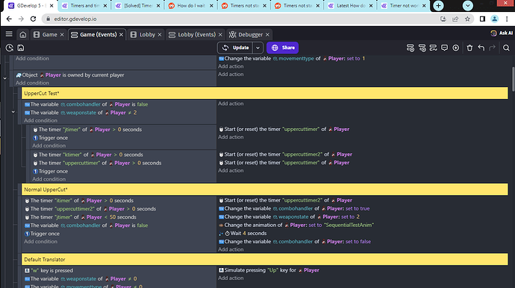
Task: Select the itimer greater than 0 condition
Action: pyautogui.click(x=79, y=200)
